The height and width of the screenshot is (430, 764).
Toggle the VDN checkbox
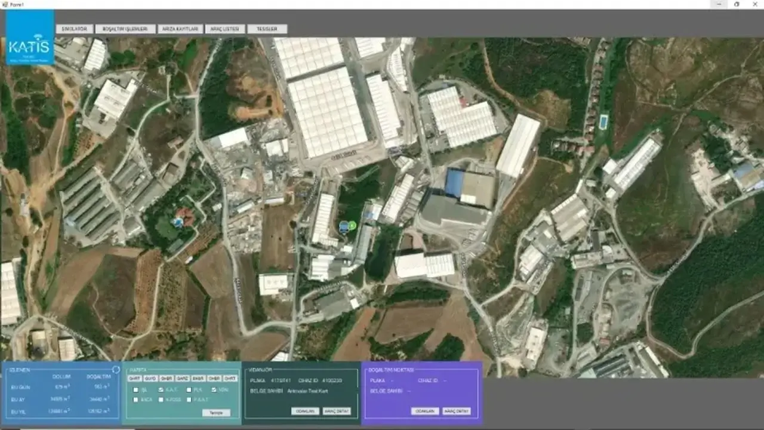coord(214,389)
